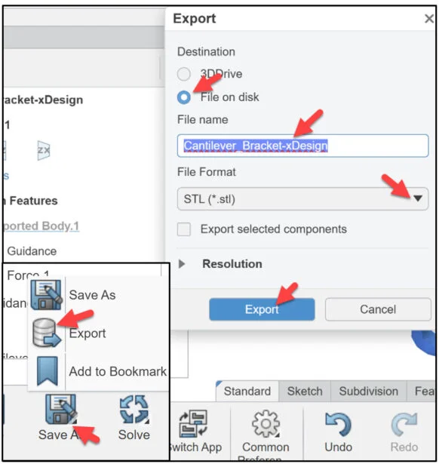
Task: Switch to the Sketch tab
Action: click(305, 392)
